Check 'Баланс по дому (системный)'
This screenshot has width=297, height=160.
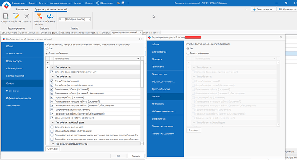point(52,127)
